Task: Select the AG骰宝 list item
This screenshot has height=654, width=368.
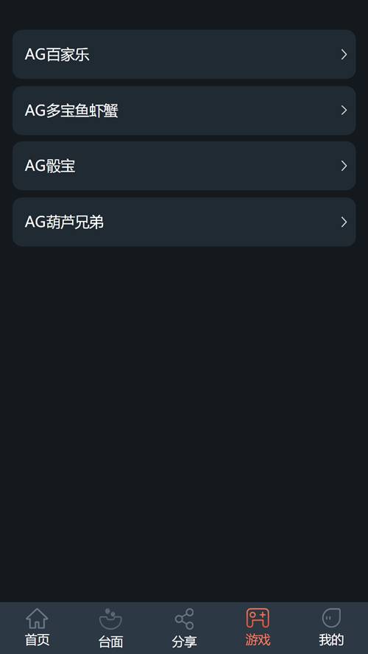Action: [184, 166]
